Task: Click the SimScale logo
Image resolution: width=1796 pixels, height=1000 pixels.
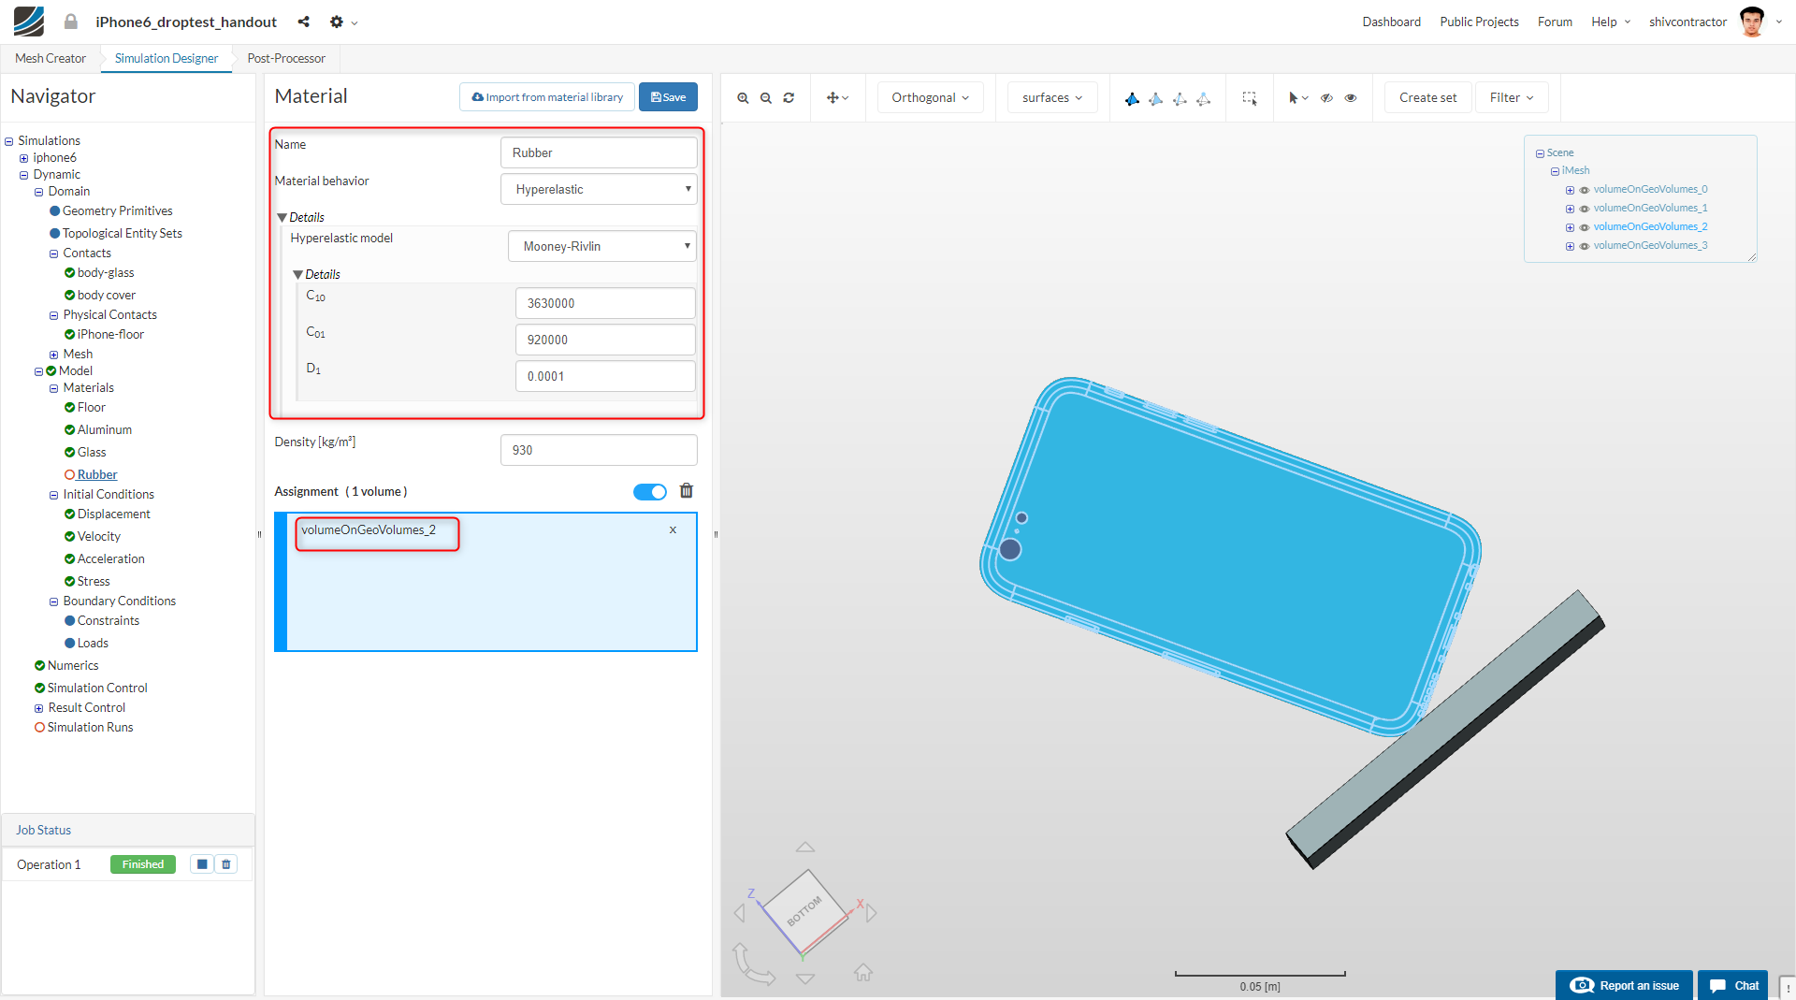Action: (29, 22)
